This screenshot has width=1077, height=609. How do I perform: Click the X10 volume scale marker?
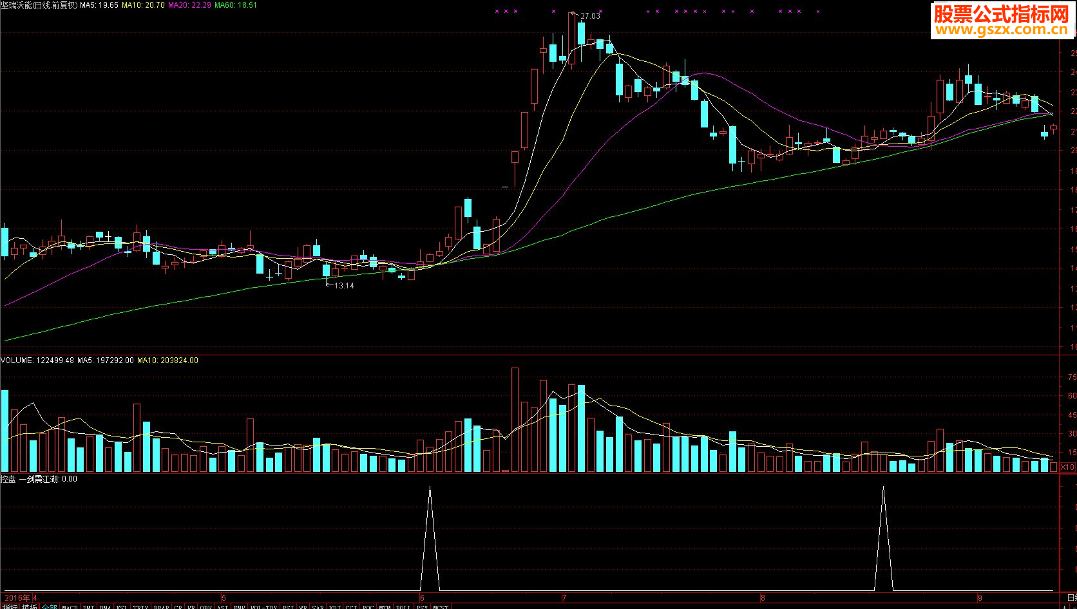1068,467
